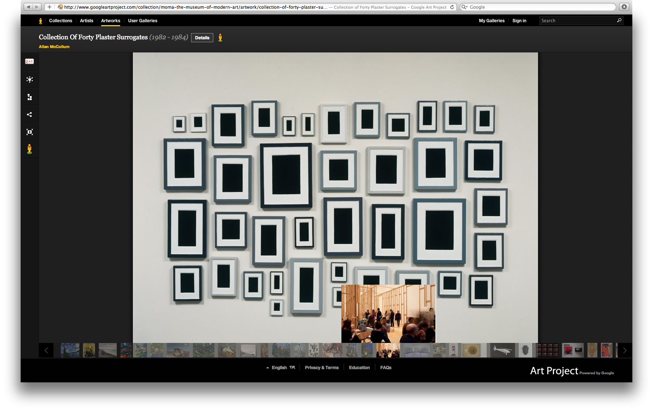
Task: Open the Collections menu item
Action: tap(60, 21)
